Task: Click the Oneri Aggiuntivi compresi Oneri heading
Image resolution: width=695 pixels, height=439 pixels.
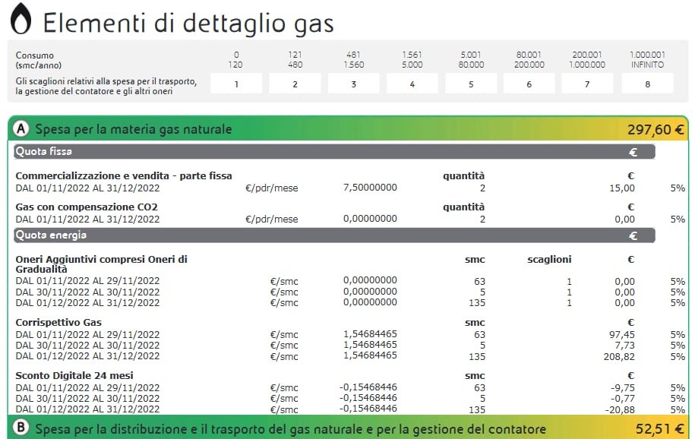Action: 101,259
